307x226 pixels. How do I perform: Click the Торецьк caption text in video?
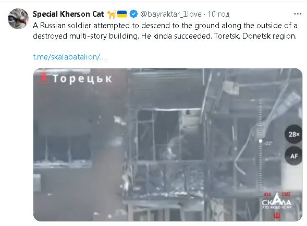(x=82, y=79)
